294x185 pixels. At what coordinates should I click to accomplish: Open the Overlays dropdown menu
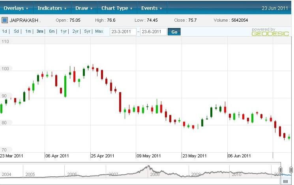point(16,8)
